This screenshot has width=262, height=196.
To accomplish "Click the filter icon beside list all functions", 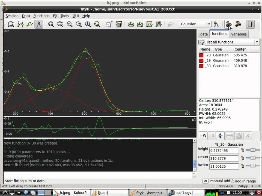I will coord(201,42).
